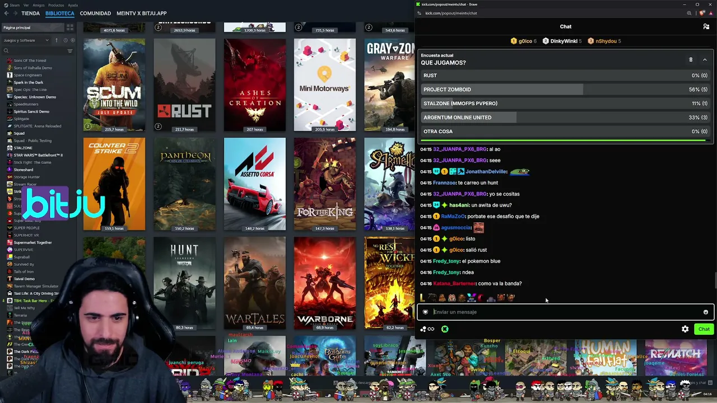Open advanced library filters icon

(x=70, y=51)
